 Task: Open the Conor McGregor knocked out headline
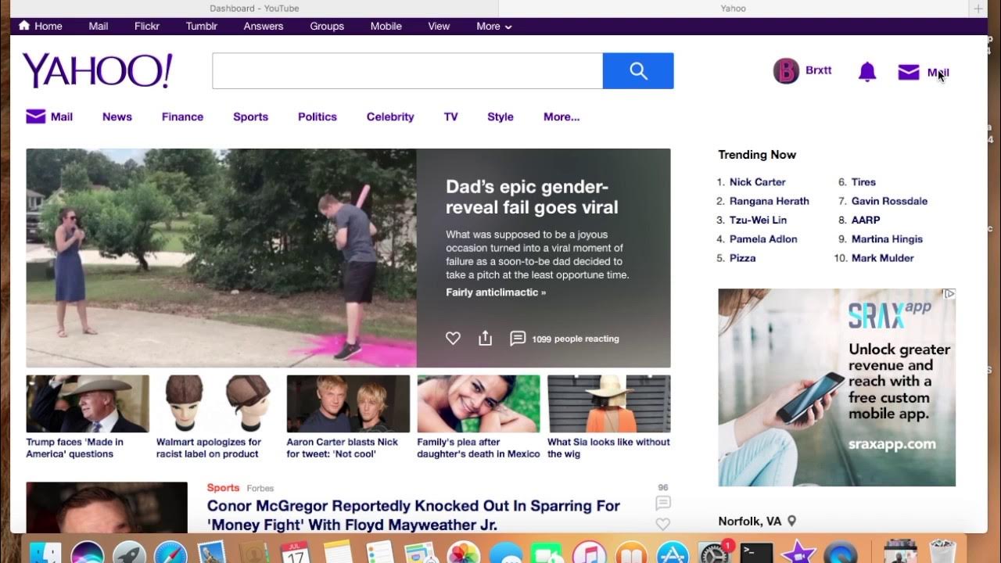point(413,515)
